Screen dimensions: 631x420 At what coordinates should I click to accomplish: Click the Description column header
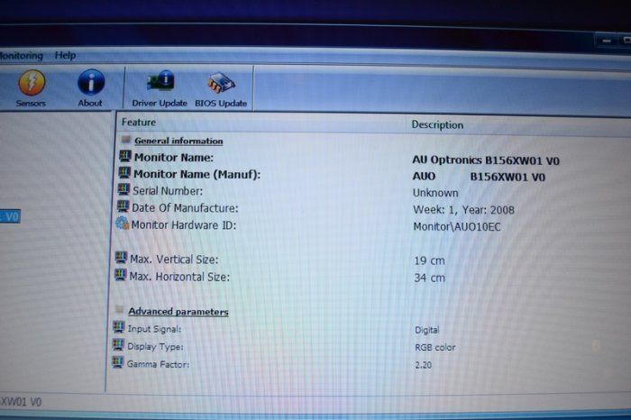pyautogui.click(x=437, y=125)
